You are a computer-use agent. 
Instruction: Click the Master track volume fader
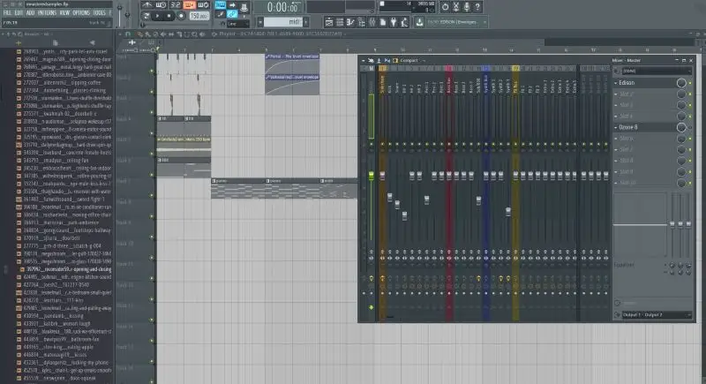pyautogui.click(x=372, y=175)
